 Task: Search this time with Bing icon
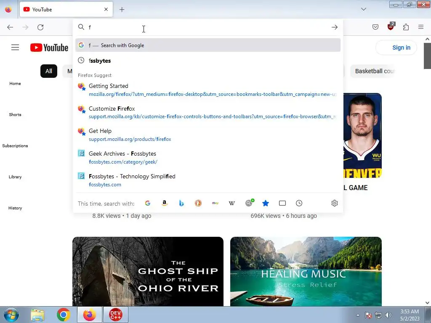click(181, 203)
